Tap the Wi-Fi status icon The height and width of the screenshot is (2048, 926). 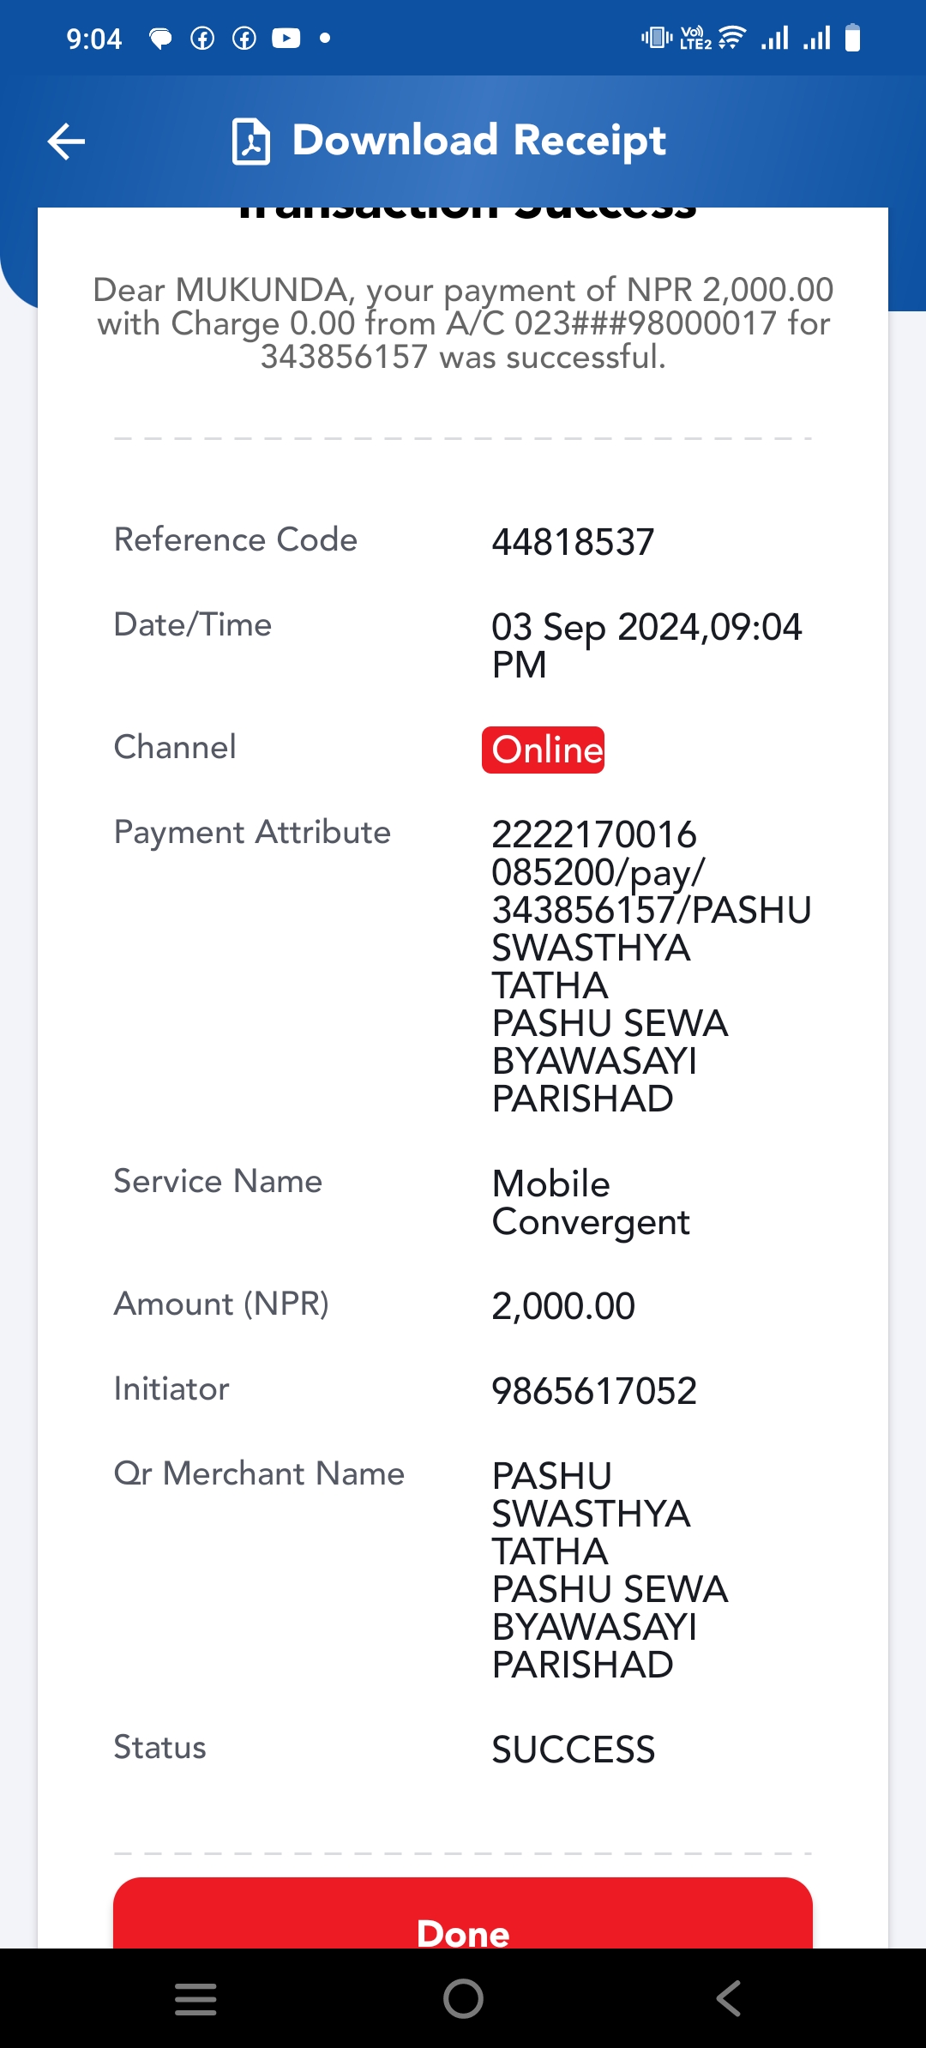[732, 38]
